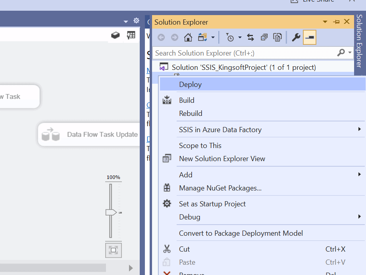Expand the Debug submenu
The height and width of the screenshot is (275, 366).
point(263,217)
